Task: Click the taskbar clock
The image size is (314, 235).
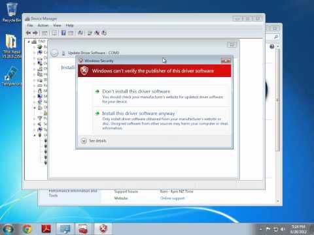Action: [298, 229]
